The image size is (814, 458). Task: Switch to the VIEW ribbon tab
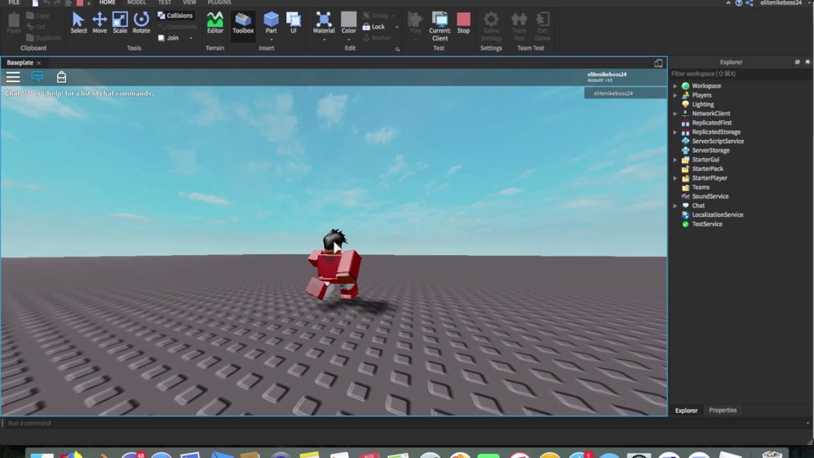point(190,3)
